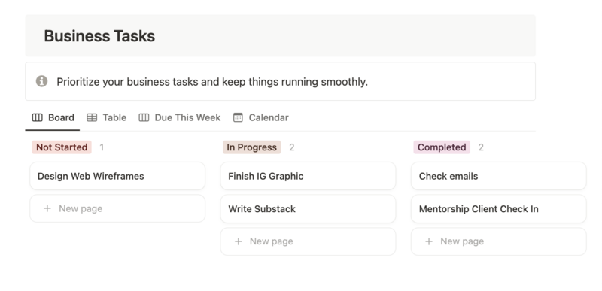Open the Check emails card
The height and width of the screenshot is (291, 602).
click(499, 176)
